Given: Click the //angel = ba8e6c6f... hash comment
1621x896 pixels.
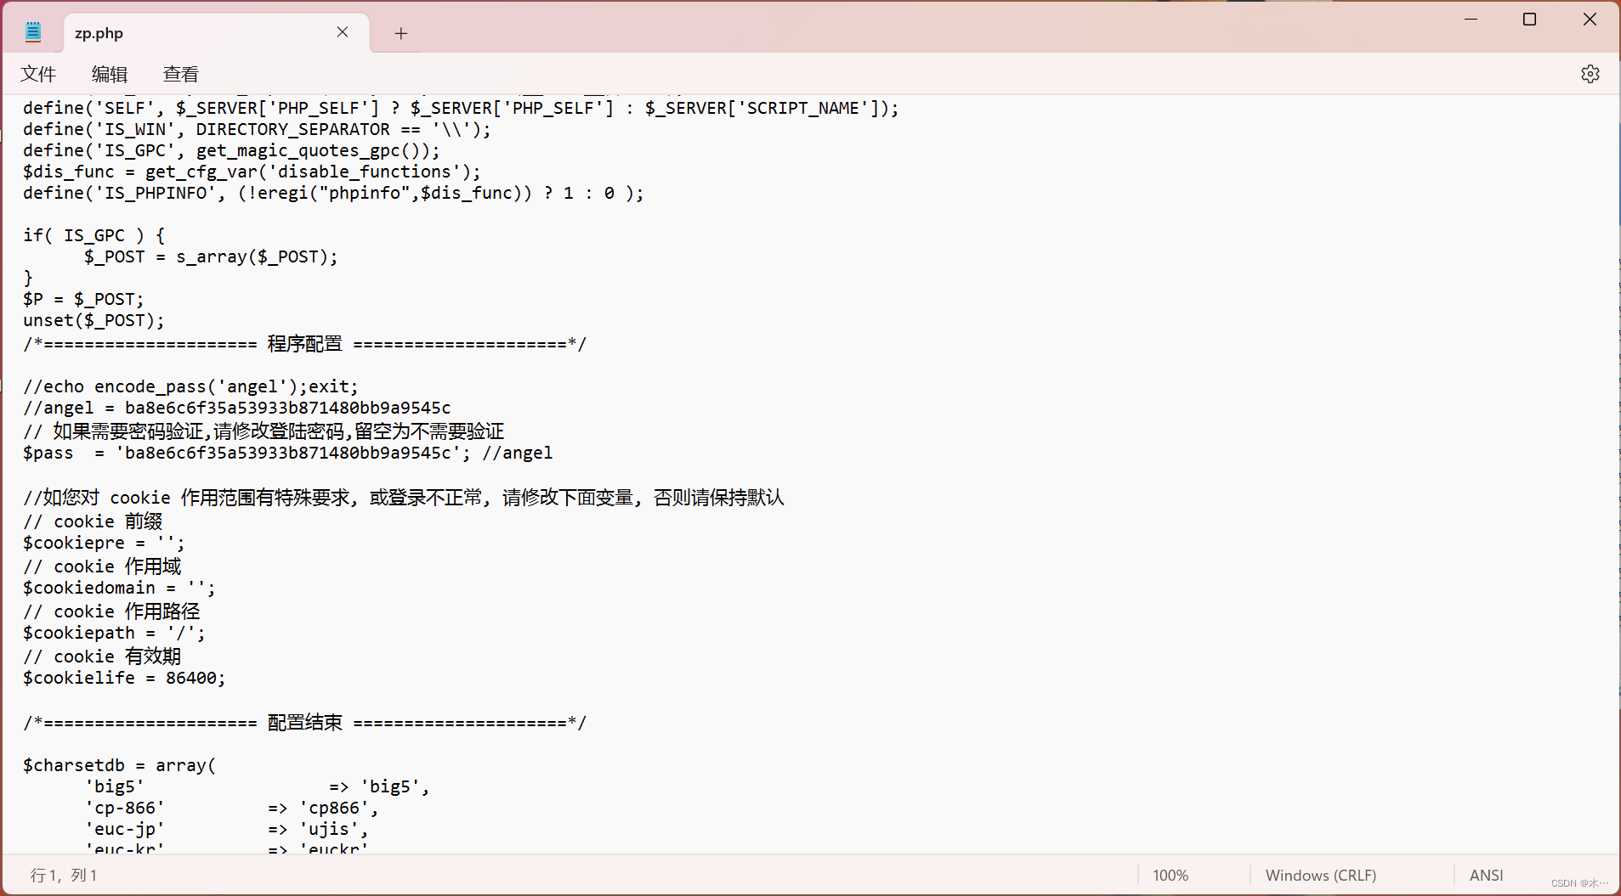Looking at the screenshot, I should [236, 408].
